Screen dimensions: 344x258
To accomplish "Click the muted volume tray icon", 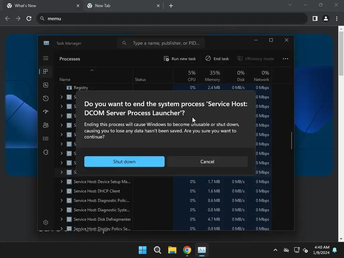I will 305,250.
